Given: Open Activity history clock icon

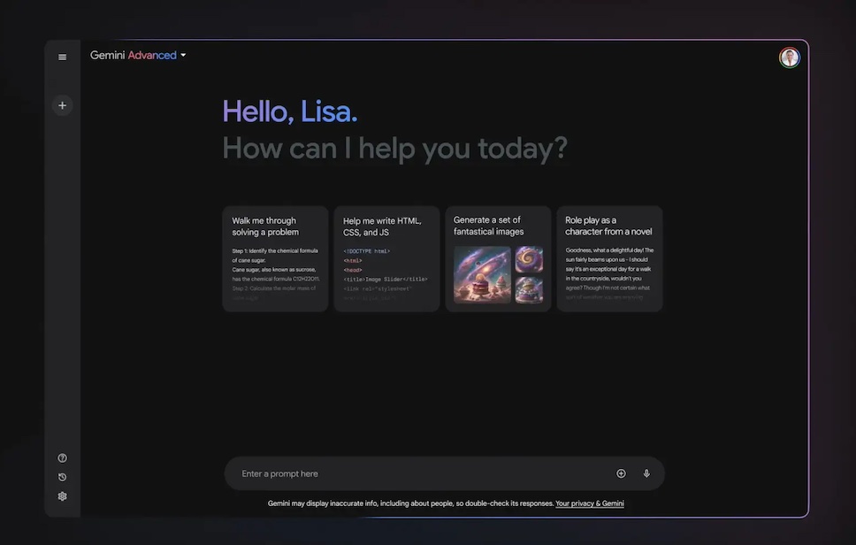Looking at the screenshot, I should point(62,478).
